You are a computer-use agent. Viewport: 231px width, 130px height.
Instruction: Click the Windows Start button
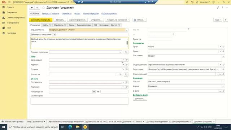pyautogui.click(x=4, y=127)
